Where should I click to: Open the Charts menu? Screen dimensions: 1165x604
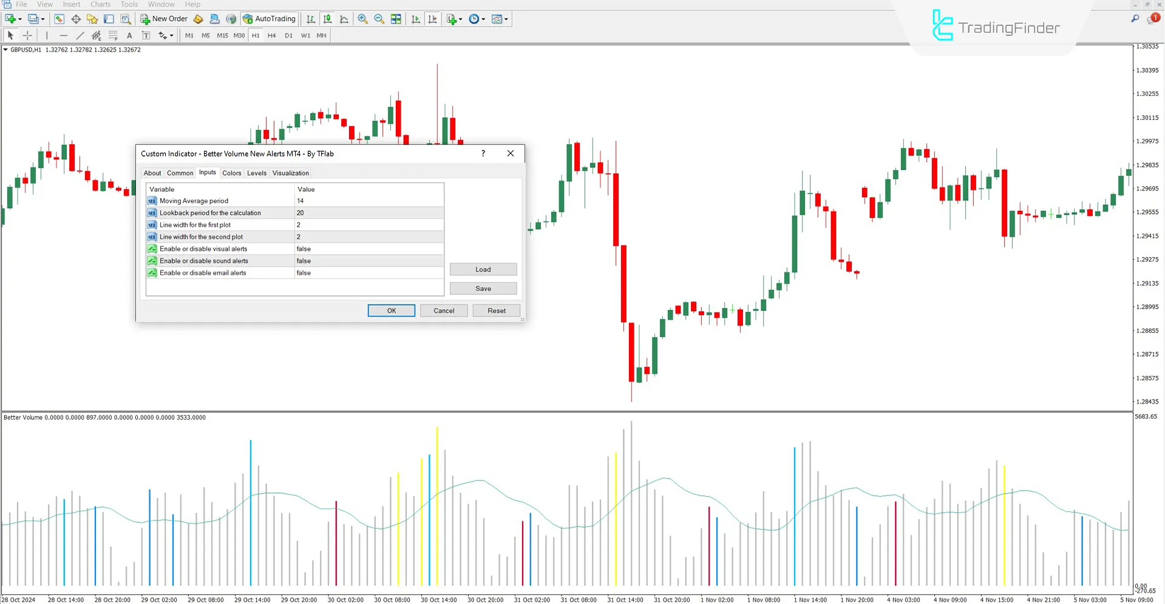coord(100,4)
